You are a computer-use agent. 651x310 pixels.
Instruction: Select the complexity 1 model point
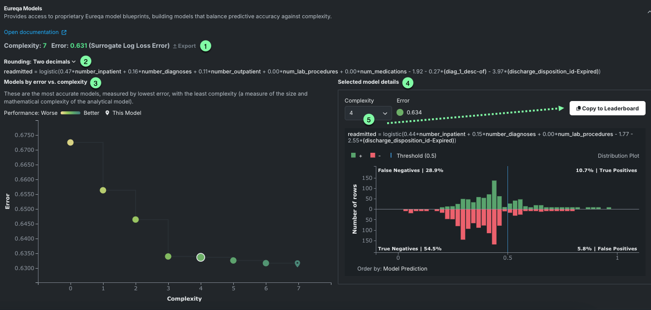tap(103, 190)
